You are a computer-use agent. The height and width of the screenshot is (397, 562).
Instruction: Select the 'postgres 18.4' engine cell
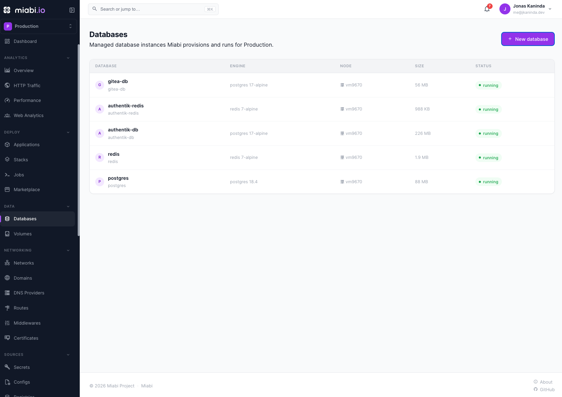[244, 182]
